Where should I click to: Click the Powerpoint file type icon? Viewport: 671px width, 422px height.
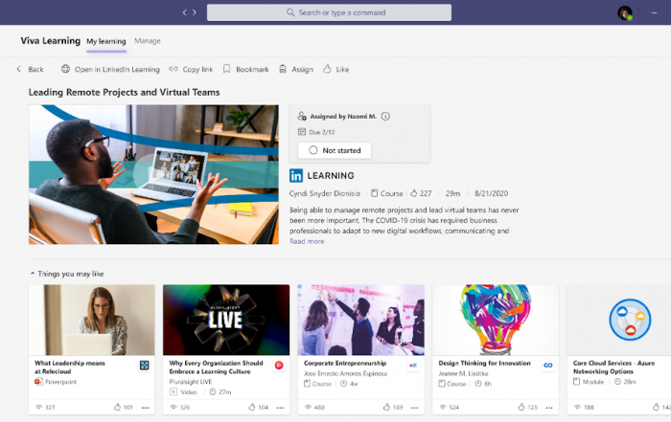tap(38, 382)
